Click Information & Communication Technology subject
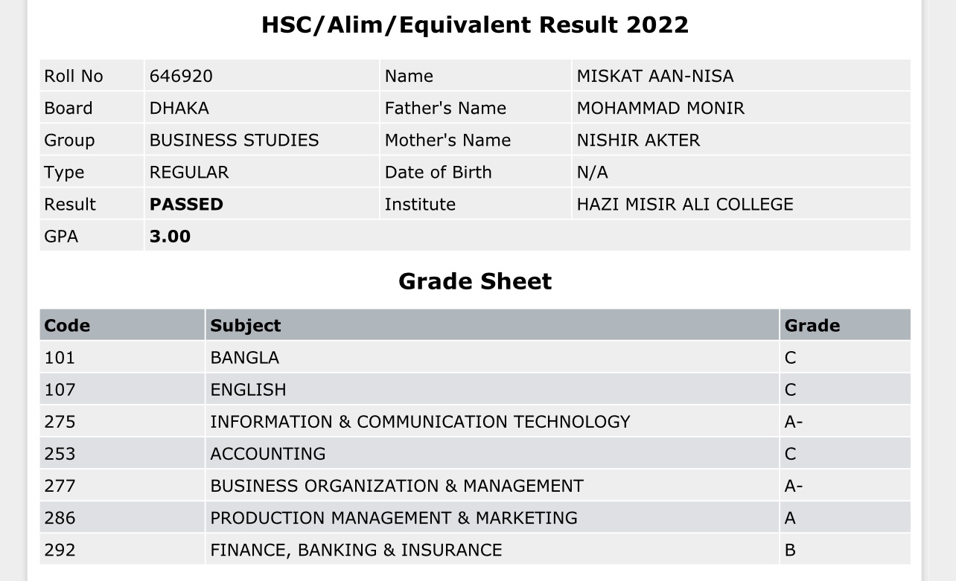Viewport: 956px width, 581px height. [x=420, y=422]
